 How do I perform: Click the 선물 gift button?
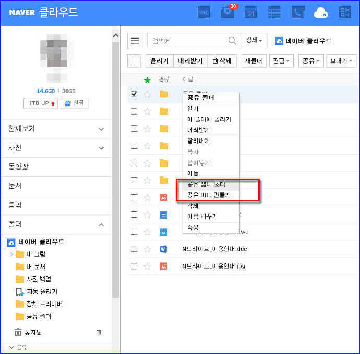tap(74, 103)
